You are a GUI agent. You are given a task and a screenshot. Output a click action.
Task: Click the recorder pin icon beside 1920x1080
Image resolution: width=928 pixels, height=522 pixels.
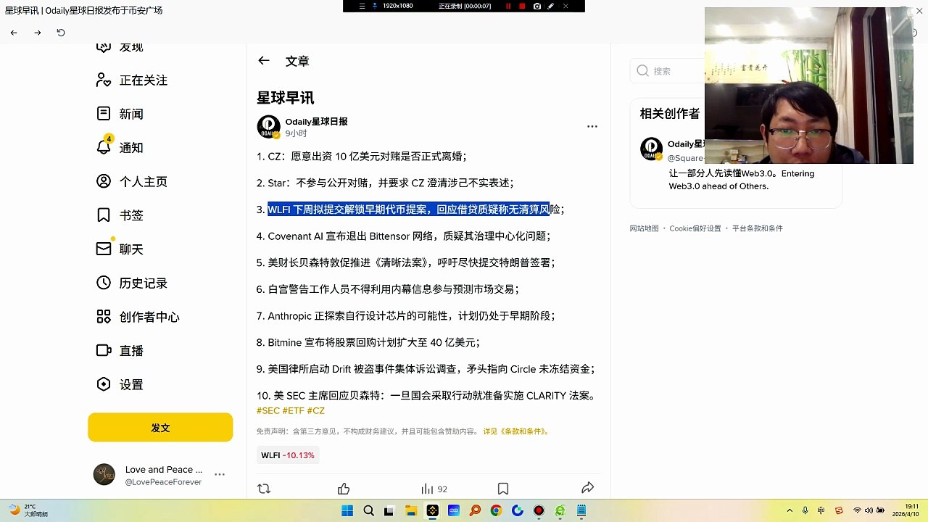[375, 6]
